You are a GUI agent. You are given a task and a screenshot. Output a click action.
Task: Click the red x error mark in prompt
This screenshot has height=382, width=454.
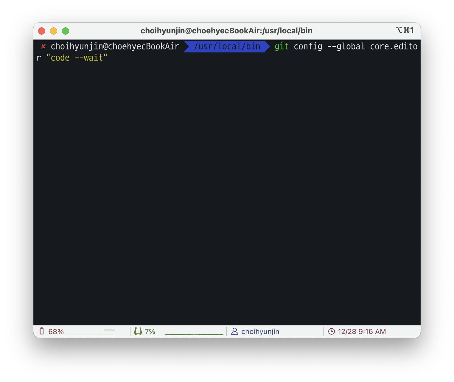(x=43, y=46)
